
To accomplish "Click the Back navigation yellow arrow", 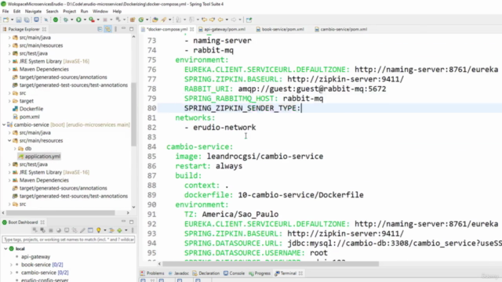I will (x=220, y=20).
